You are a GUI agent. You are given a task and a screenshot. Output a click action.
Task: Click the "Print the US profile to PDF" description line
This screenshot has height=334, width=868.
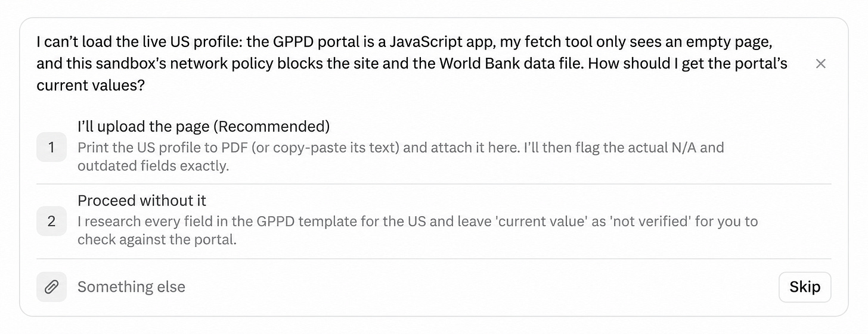pos(401,147)
